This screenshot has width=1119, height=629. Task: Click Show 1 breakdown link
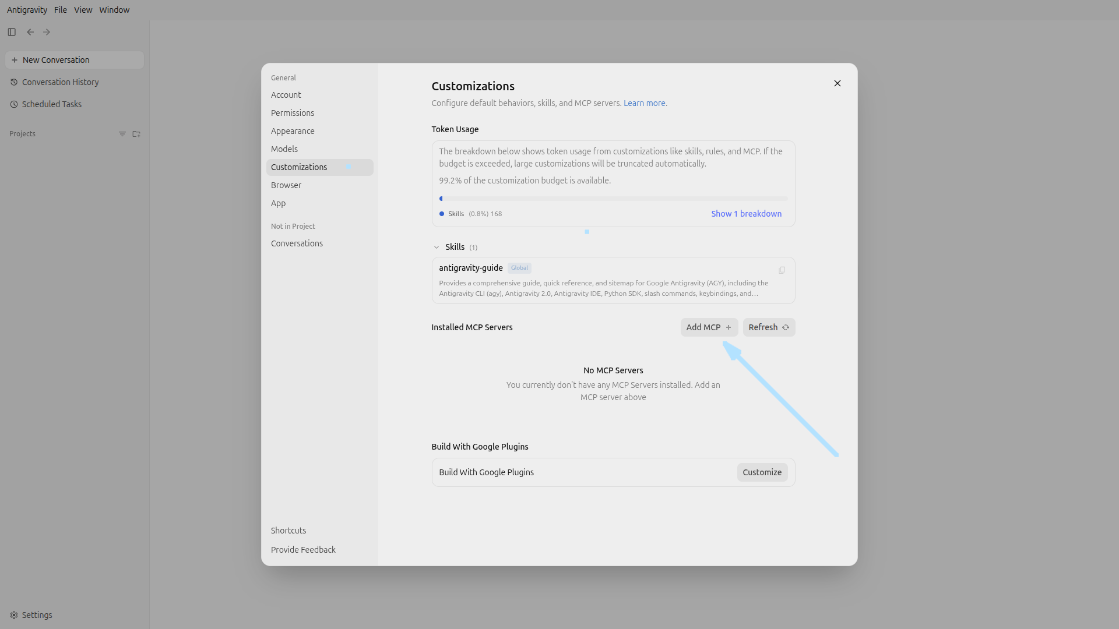pos(746,214)
